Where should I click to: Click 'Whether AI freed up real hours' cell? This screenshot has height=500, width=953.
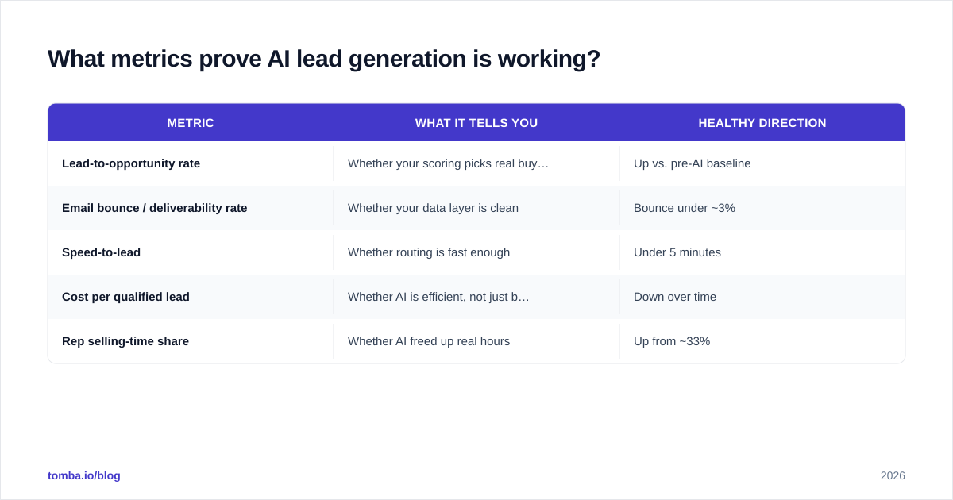(x=476, y=341)
